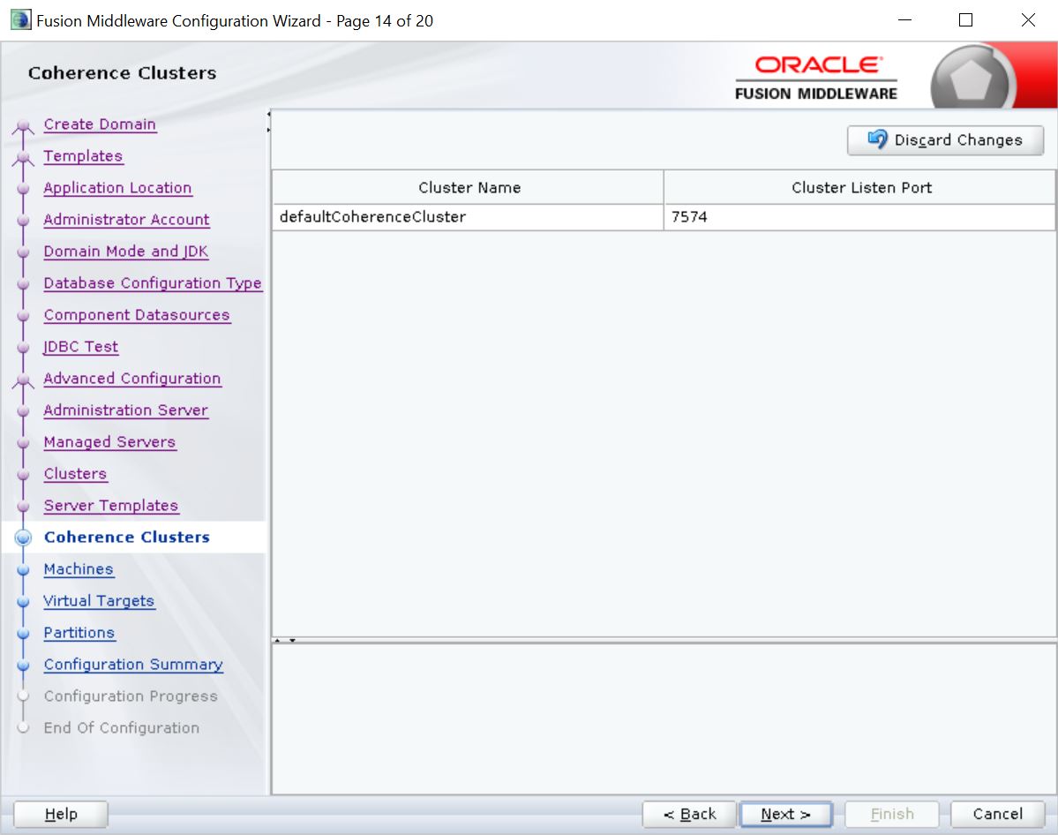Collapse the navigation pane with splitter arrows

pos(268,122)
